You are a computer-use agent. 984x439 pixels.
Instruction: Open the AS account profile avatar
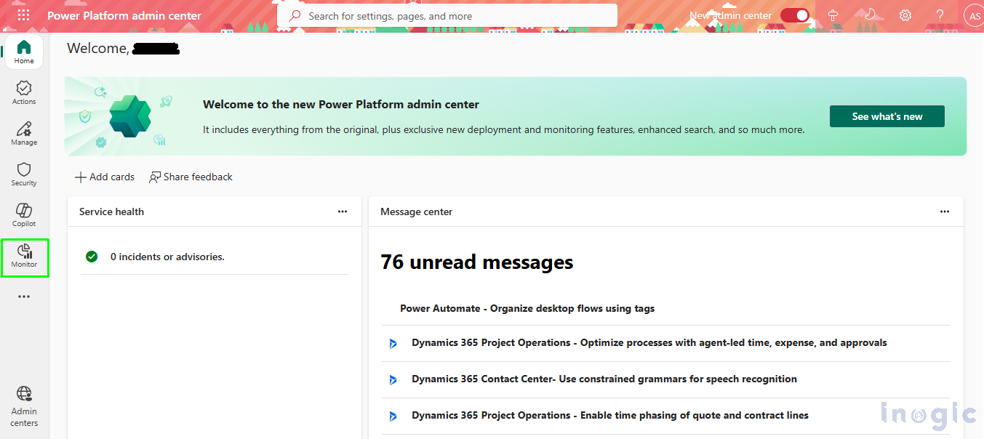973,15
